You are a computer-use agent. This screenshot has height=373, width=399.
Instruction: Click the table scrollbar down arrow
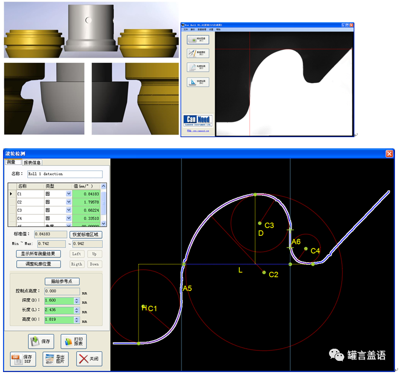point(103,223)
